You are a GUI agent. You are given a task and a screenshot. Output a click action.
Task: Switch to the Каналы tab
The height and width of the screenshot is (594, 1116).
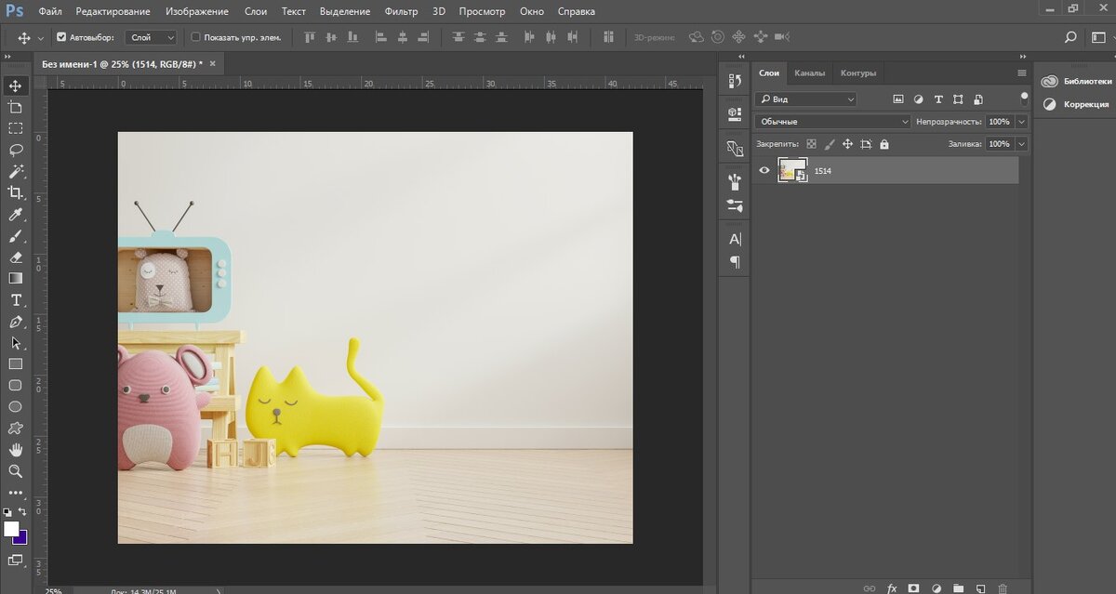[809, 73]
